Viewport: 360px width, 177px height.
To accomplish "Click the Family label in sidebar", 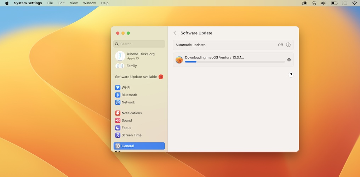I will click(132, 66).
